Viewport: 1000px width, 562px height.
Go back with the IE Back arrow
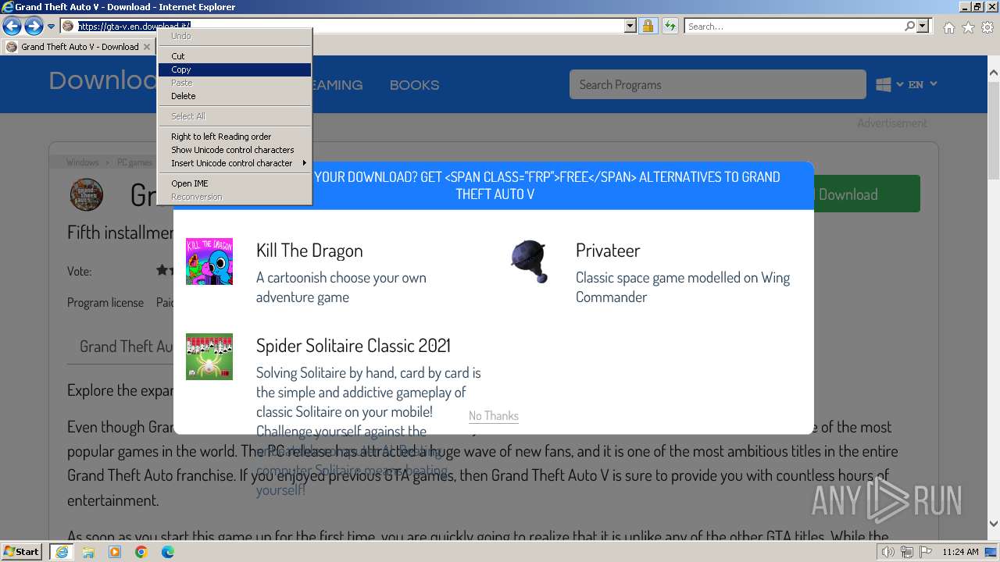(12, 27)
